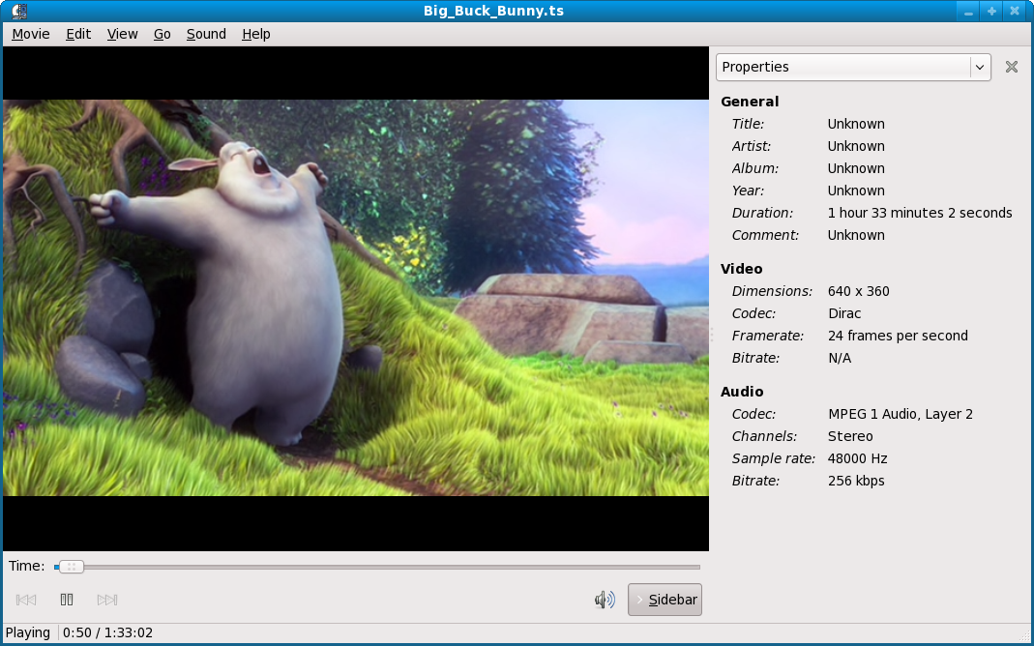Select the Channels value 'Stereo'
This screenshot has width=1034, height=646.
coord(850,436)
